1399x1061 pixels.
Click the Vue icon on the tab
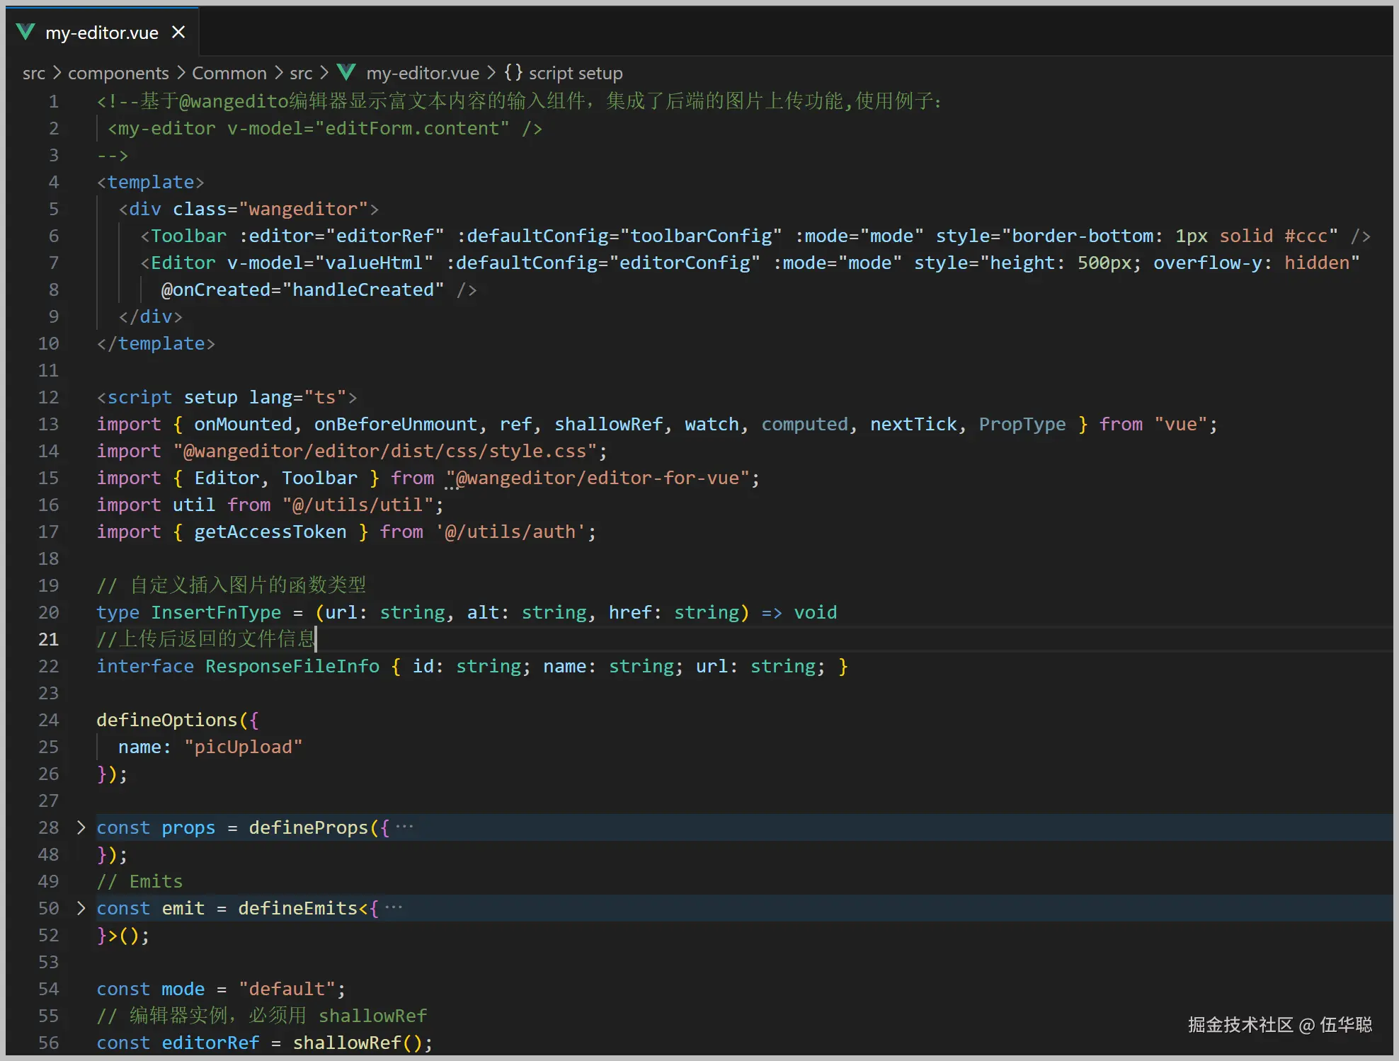click(x=25, y=32)
